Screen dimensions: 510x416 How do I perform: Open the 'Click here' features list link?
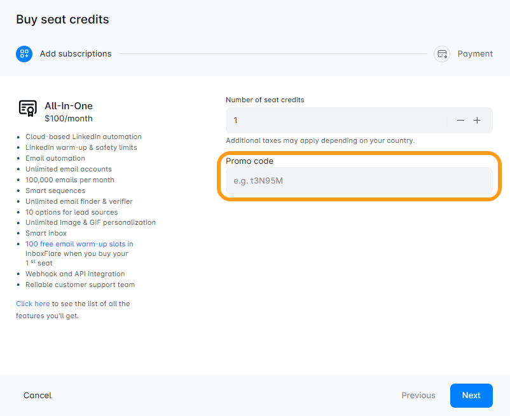(32, 304)
